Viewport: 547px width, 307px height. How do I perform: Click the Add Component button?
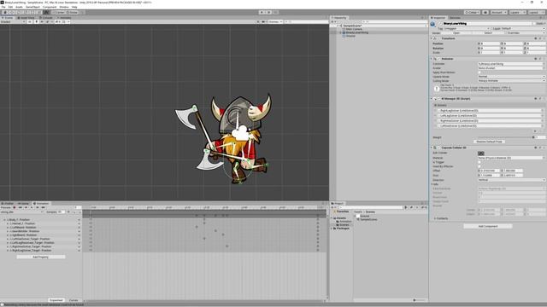click(488, 226)
